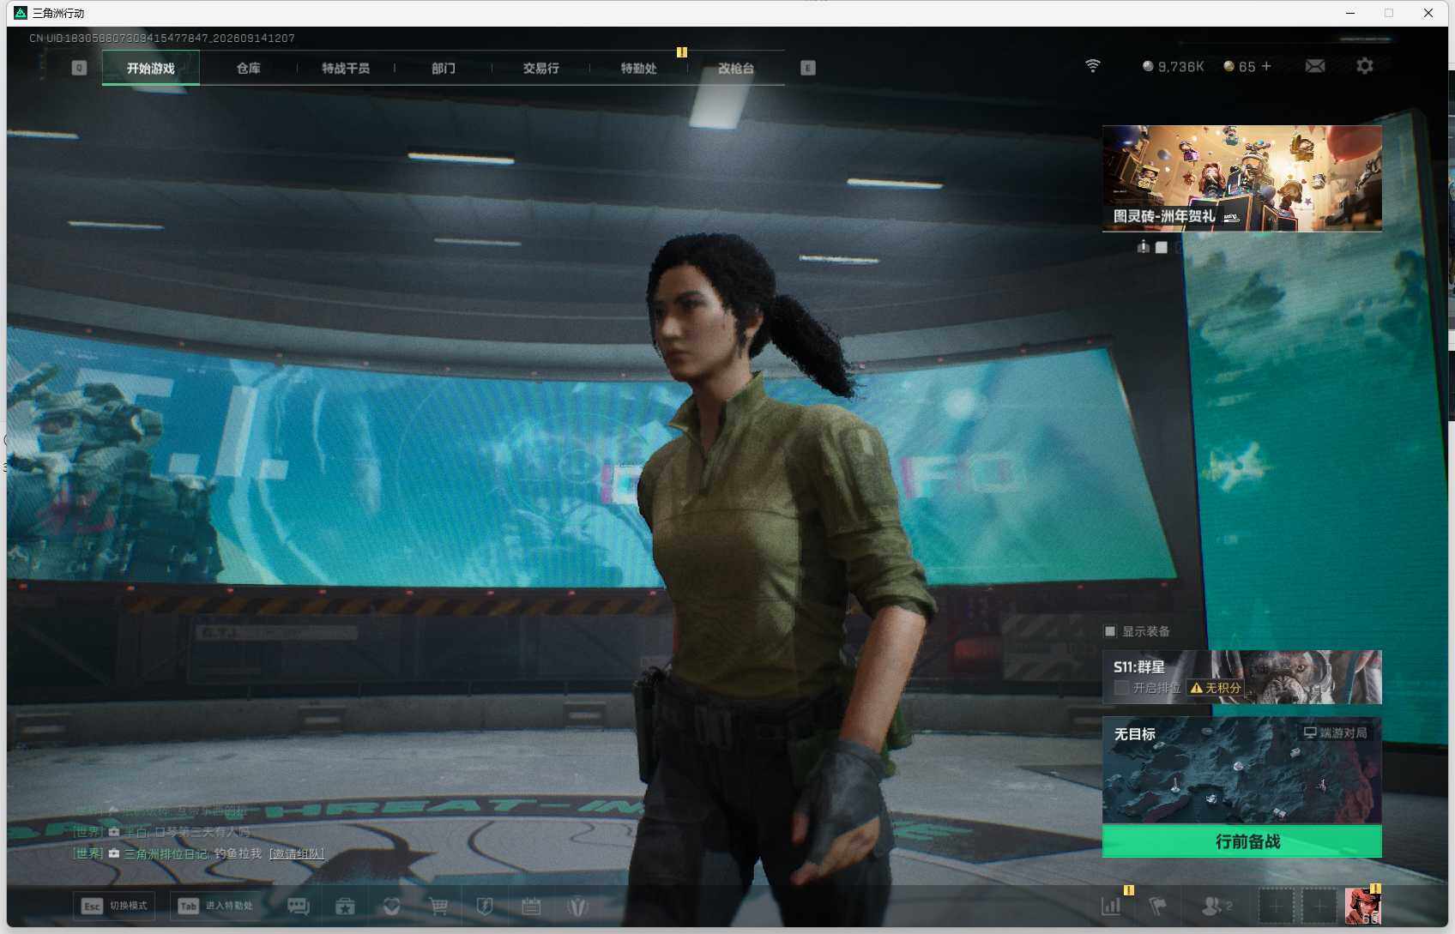
Task: Open the bar chart statistics icon
Action: coord(1111,906)
